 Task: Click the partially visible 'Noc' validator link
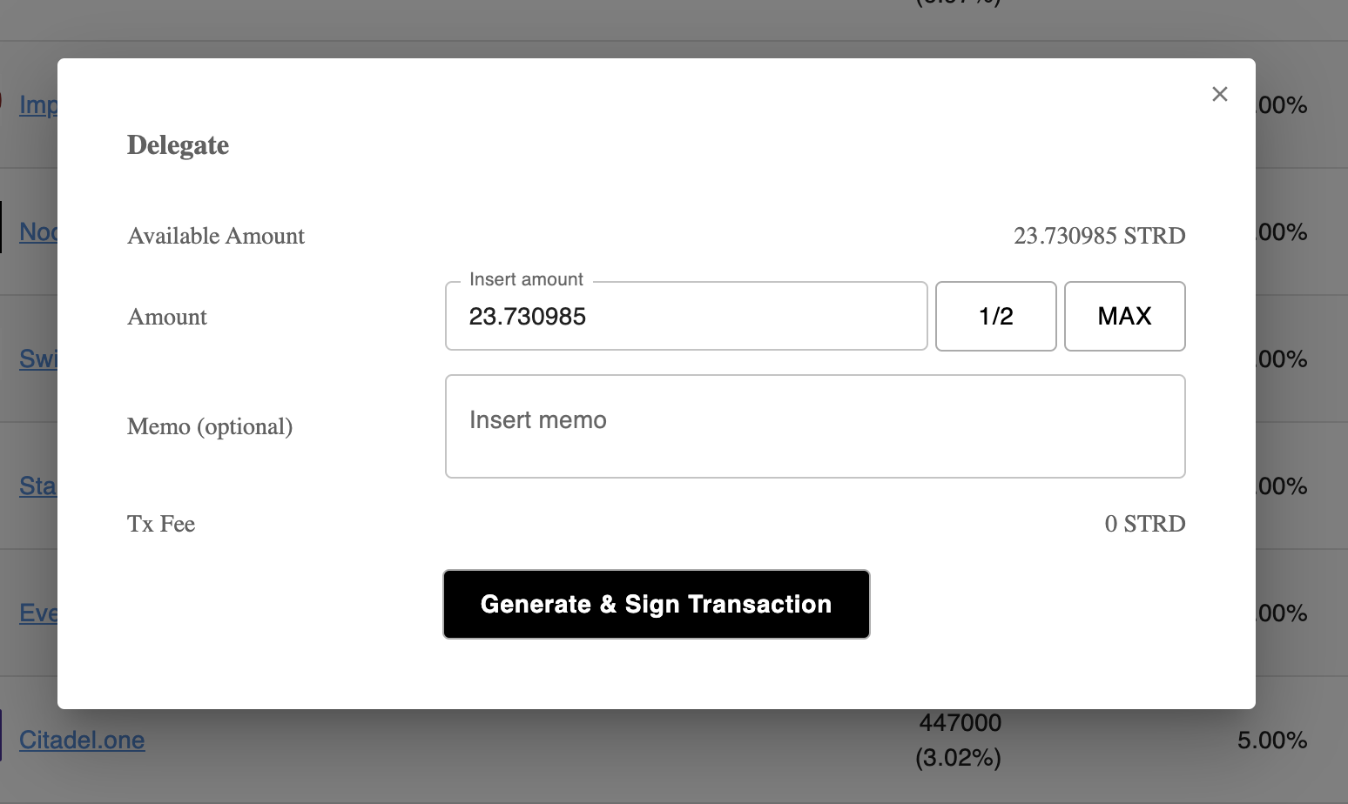pyautogui.click(x=39, y=231)
